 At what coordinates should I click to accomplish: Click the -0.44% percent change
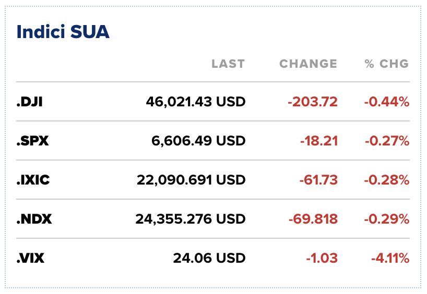pyautogui.click(x=386, y=102)
